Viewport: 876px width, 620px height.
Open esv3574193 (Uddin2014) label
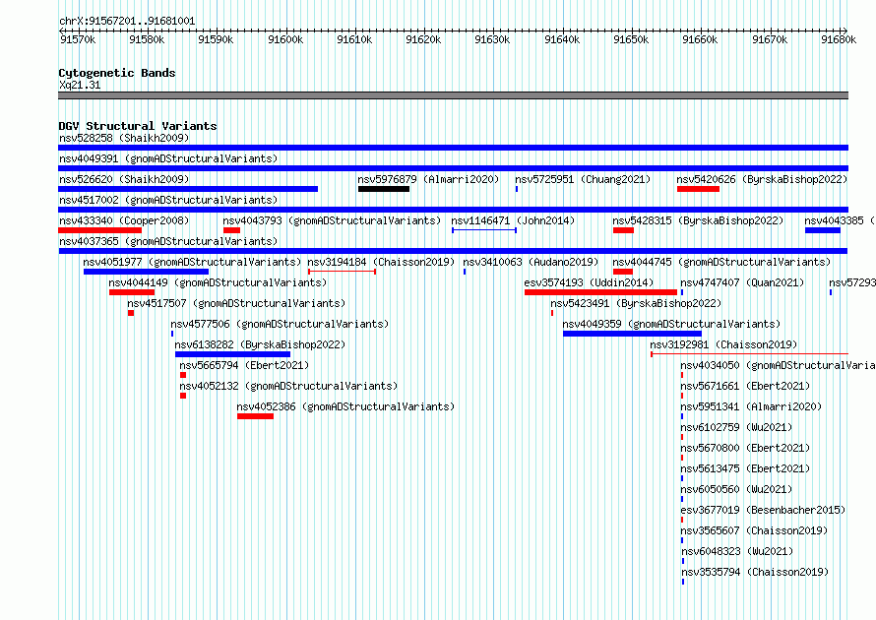589,282
